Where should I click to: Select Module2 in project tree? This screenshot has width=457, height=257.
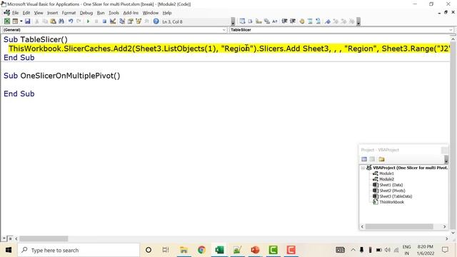386,179
